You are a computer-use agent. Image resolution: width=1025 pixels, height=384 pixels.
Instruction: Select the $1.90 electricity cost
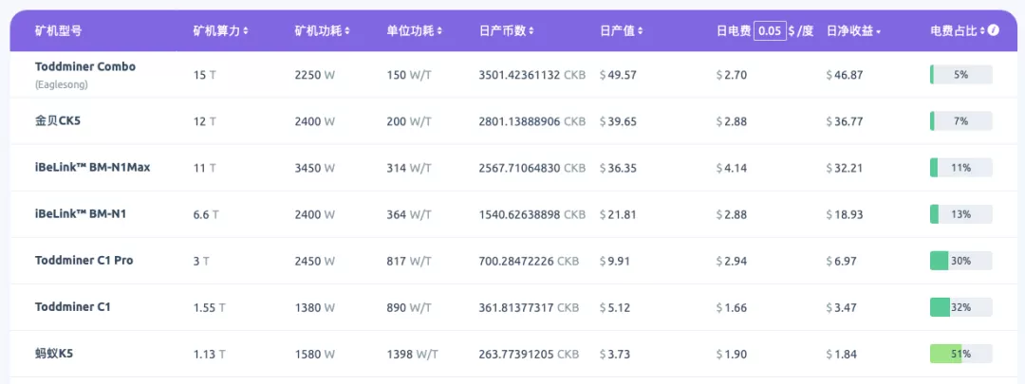[732, 354]
